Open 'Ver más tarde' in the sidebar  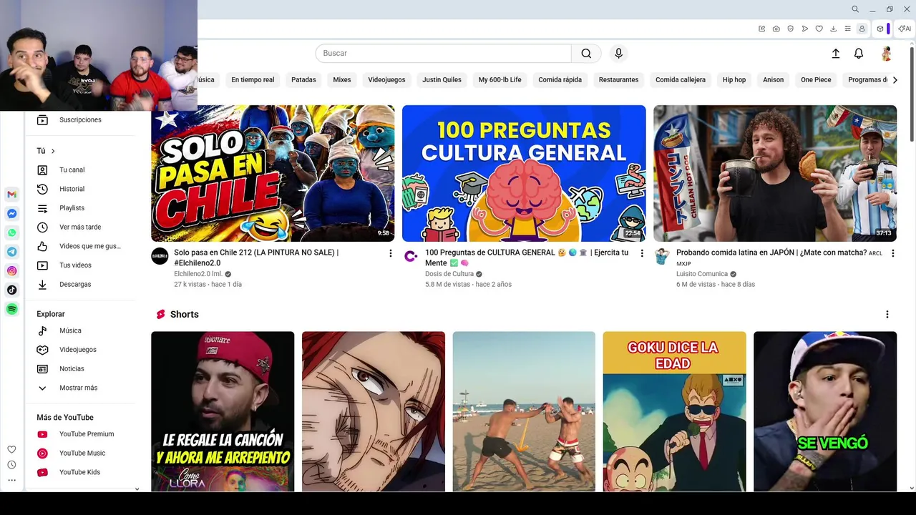[x=80, y=227]
